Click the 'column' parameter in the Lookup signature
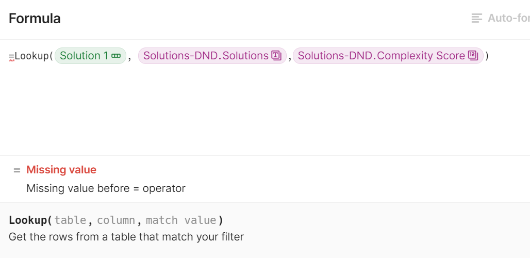 pyautogui.click(x=116, y=220)
